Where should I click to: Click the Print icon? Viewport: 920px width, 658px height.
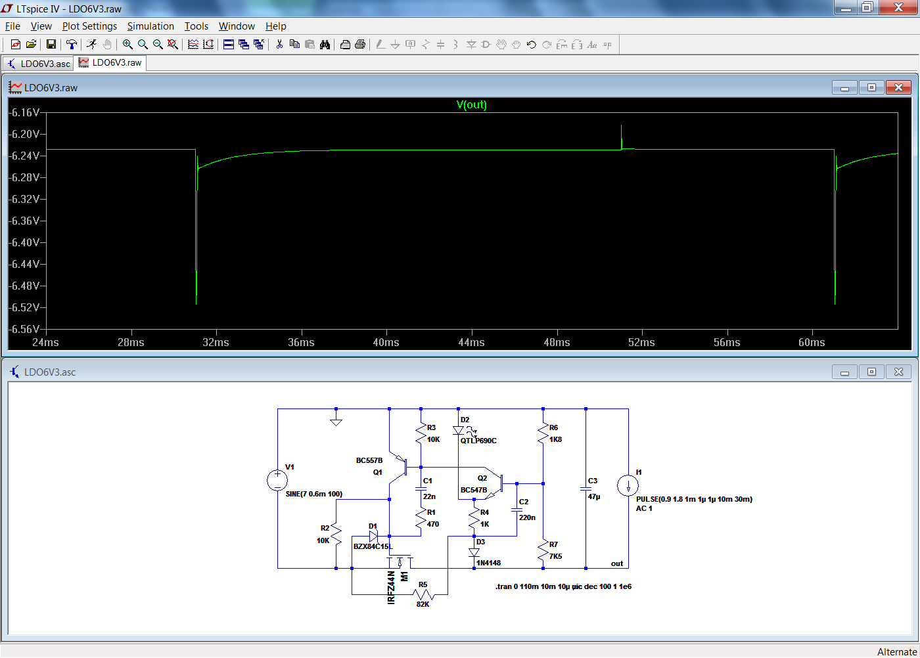click(360, 45)
